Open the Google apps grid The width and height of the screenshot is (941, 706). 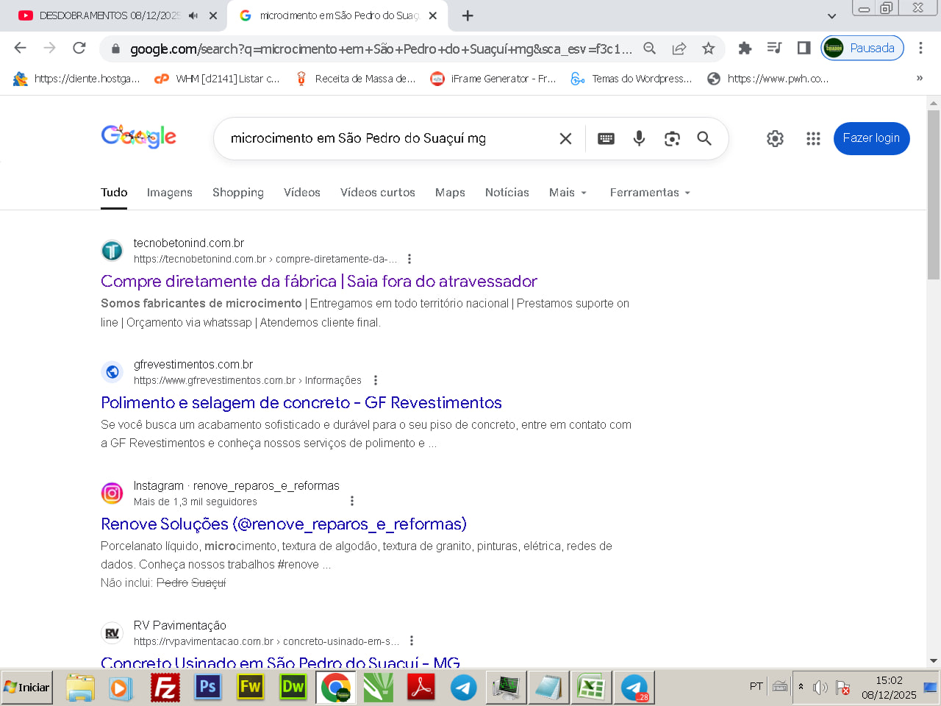coord(812,138)
